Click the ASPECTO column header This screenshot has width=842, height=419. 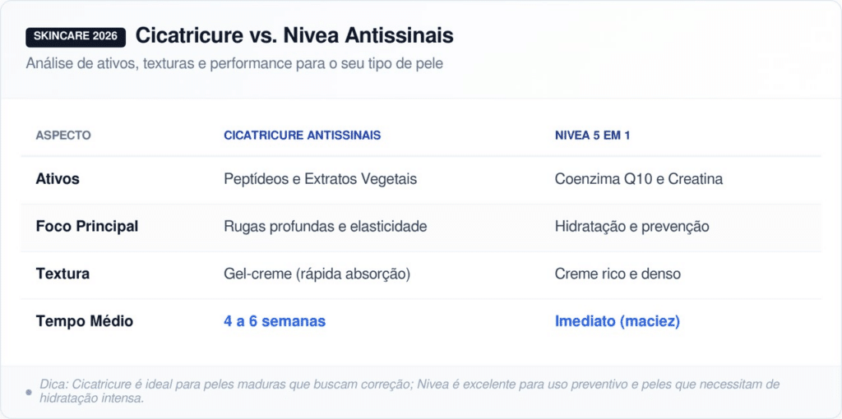[x=63, y=136]
